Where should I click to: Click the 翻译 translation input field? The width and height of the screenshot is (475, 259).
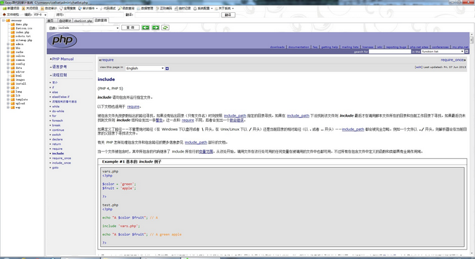pos(177,15)
